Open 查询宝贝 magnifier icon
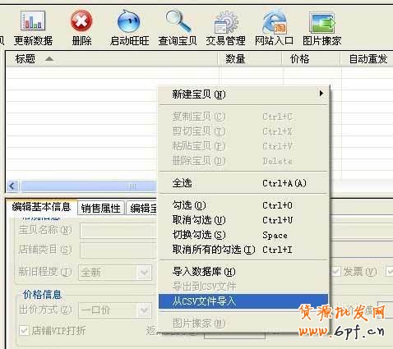Image resolution: width=393 pixels, height=349 pixels. [178, 21]
